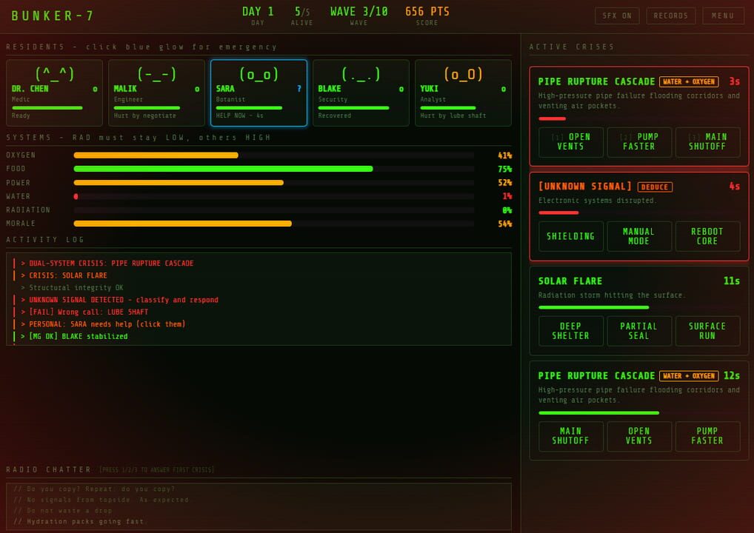Screen dimensions: 754x533
Task: Switch to the RECORDS view
Action: click(670, 15)
